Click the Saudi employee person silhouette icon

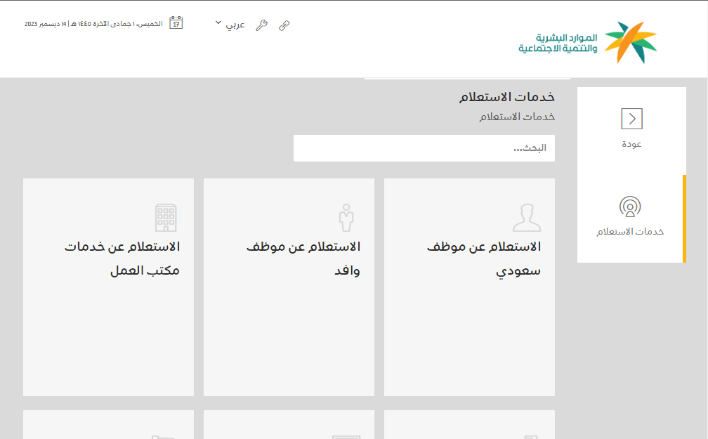coord(527,218)
